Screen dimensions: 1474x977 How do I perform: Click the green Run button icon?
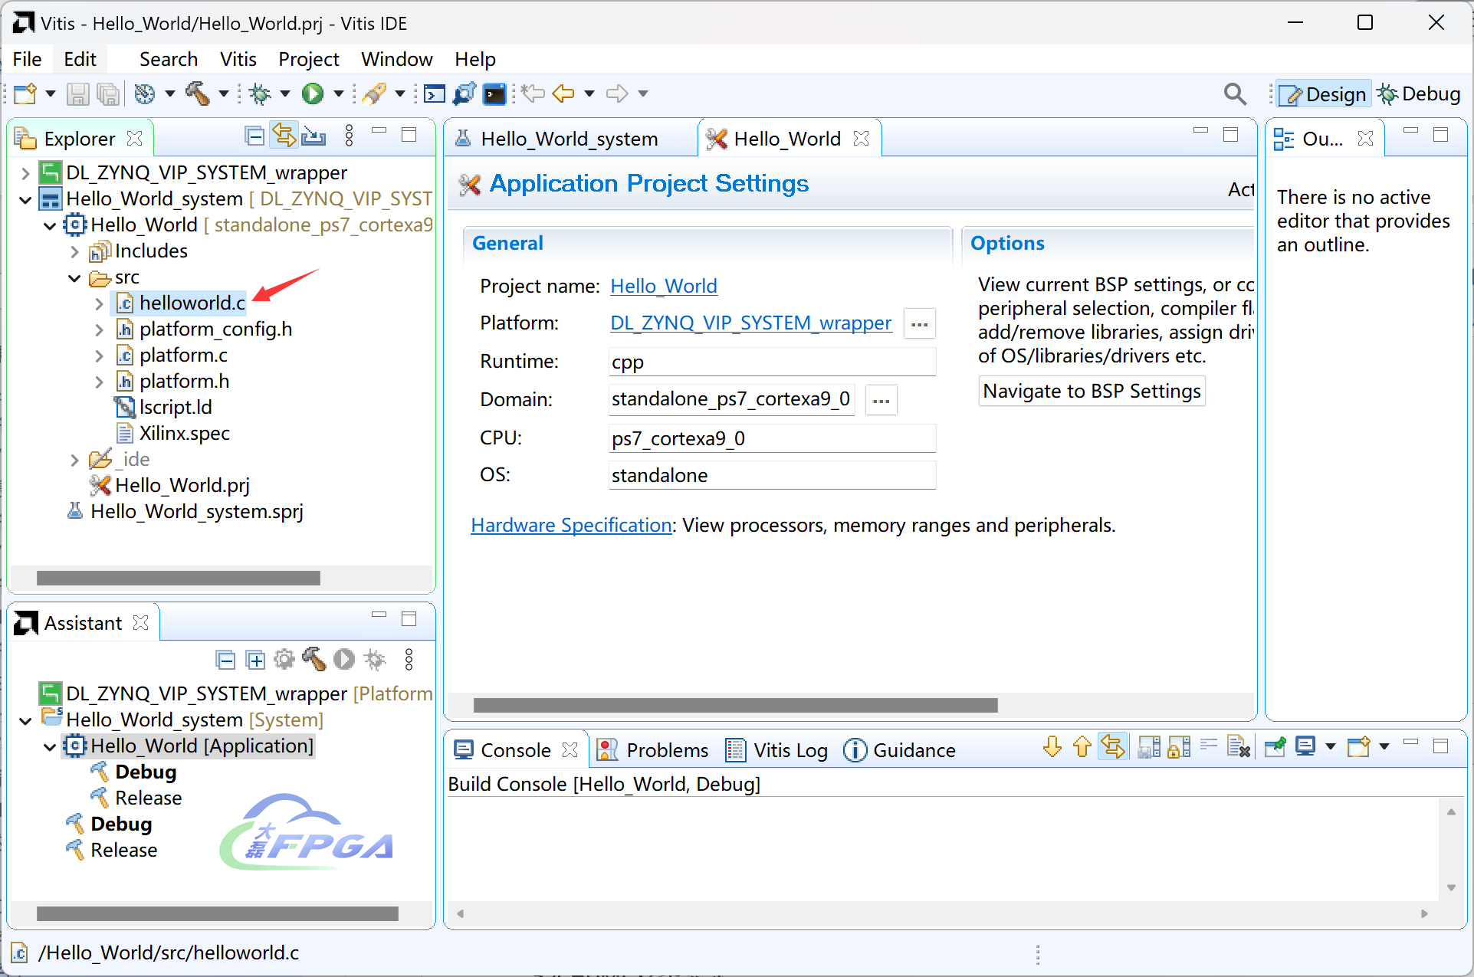click(312, 93)
